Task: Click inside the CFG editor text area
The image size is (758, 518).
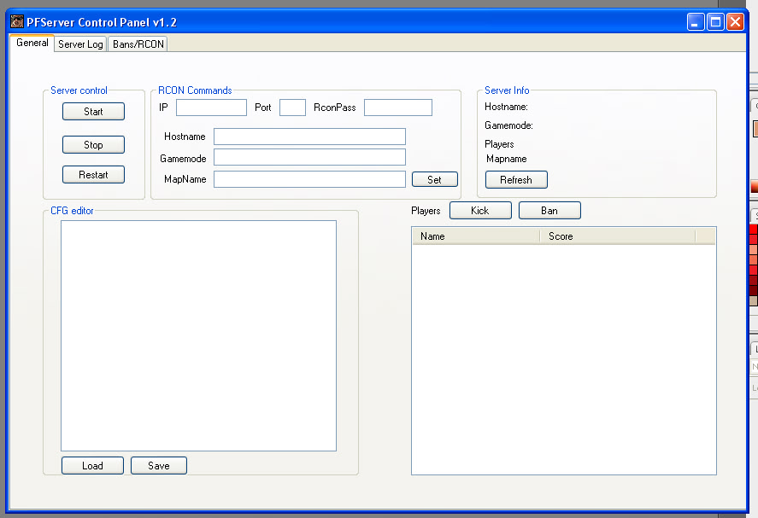Action: coord(198,335)
